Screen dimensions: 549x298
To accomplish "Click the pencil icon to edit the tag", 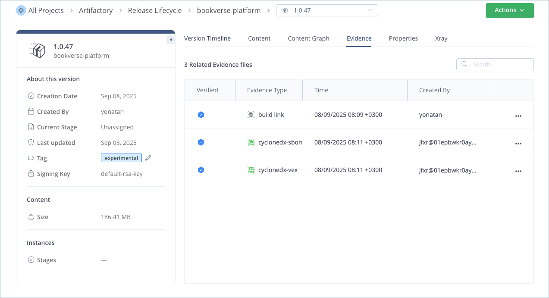I will coord(148,158).
